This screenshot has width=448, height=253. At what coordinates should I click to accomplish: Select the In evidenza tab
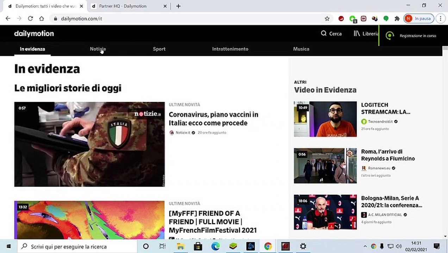click(32, 49)
